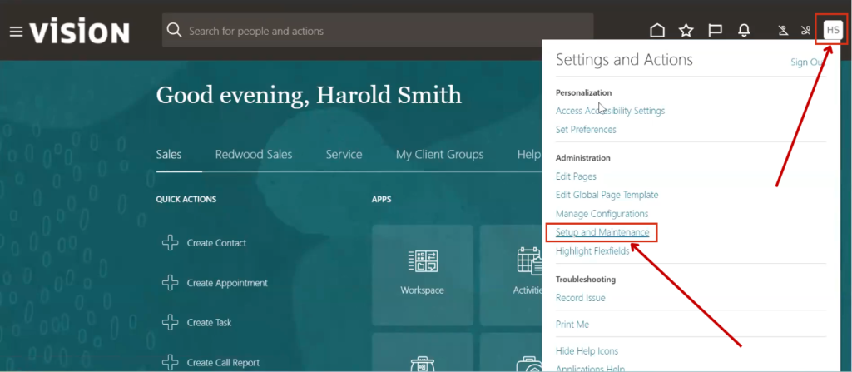Click the Create Contact plus icon
Screen dimensions: 852x372
click(170, 243)
